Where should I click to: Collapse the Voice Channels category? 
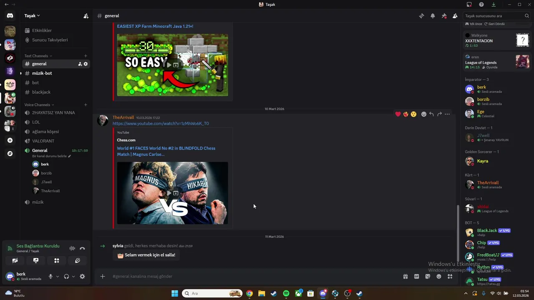(39, 105)
